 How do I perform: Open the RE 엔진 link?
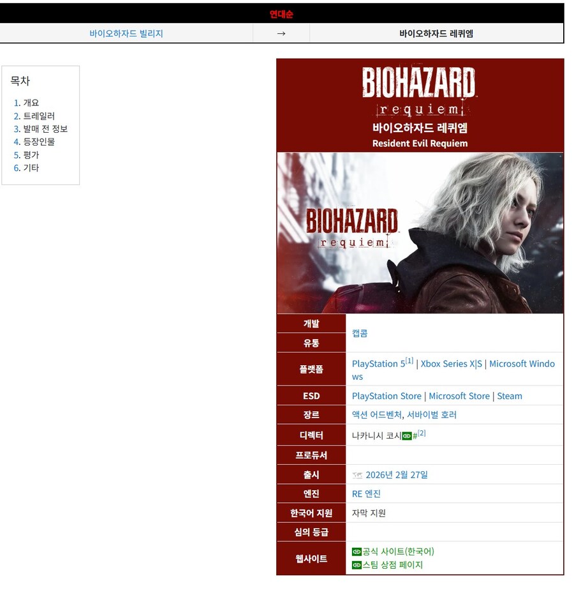click(x=366, y=493)
